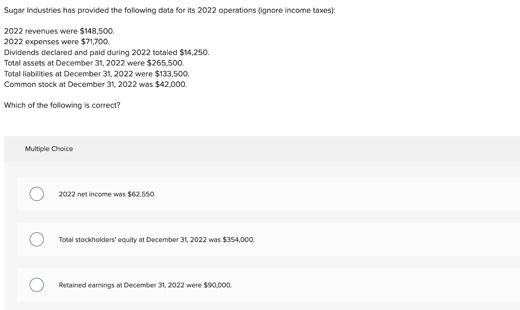This screenshot has height=310, width=520.
Task: Select the radio button for net income answer
Action: 36,194
